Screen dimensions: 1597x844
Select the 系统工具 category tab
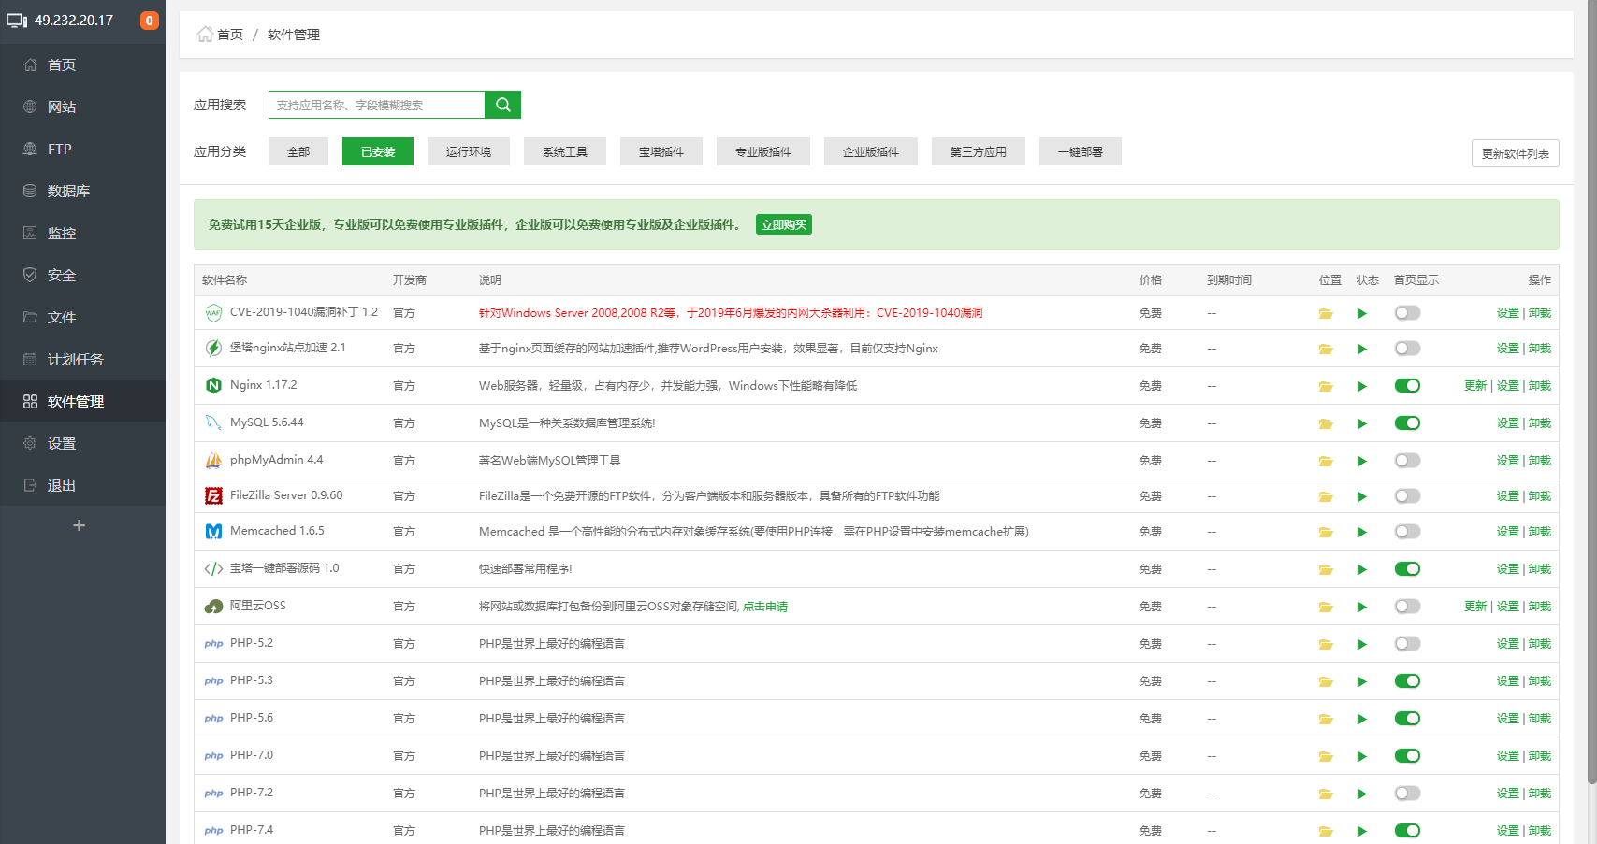565,151
